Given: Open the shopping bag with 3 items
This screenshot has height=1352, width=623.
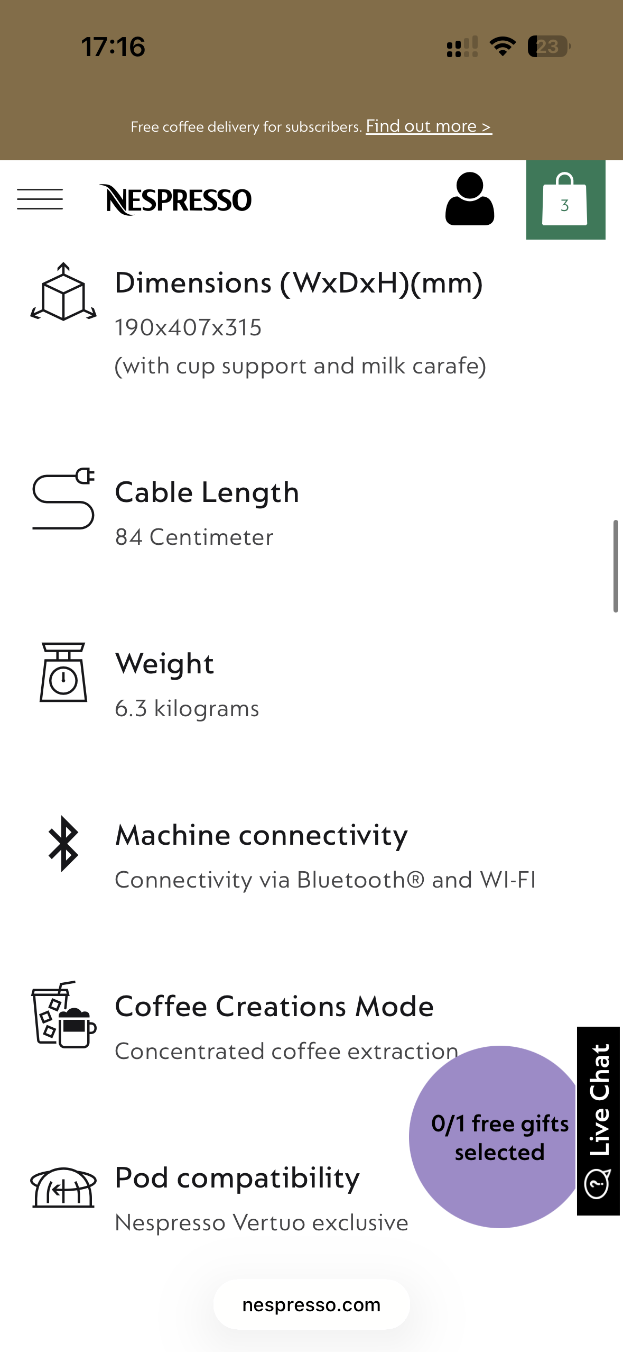Looking at the screenshot, I should click(565, 200).
